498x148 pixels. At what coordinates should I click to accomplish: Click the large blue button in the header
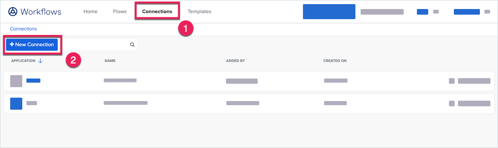(x=329, y=12)
